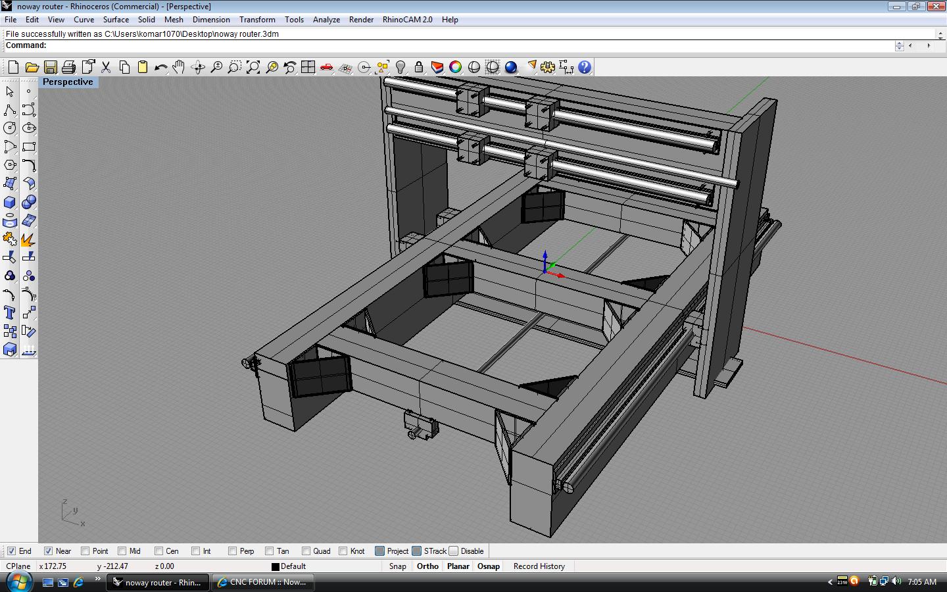Open the Set View red car icon
This screenshot has width=947, height=592.
click(x=326, y=67)
